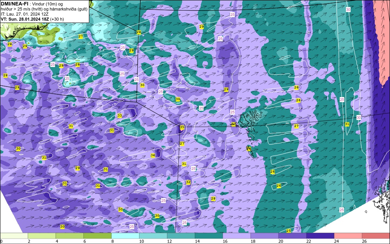The width and height of the screenshot is (390, 244).
Task: Click the yellow gust label 33
Action: tap(120, 115)
